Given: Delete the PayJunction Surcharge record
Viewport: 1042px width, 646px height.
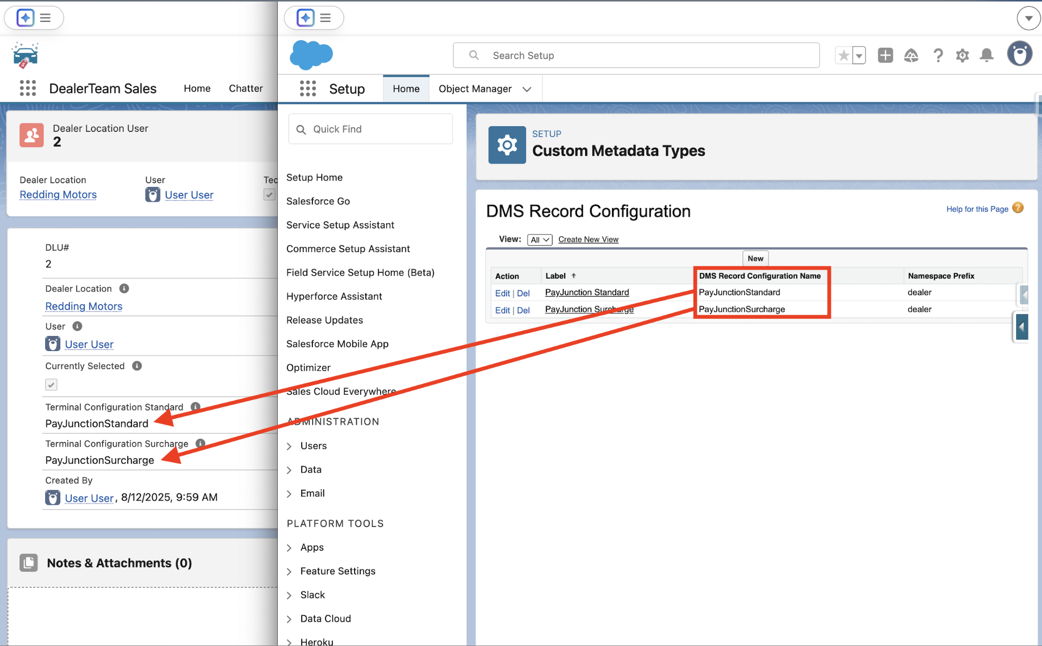Looking at the screenshot, I should 523,310.
